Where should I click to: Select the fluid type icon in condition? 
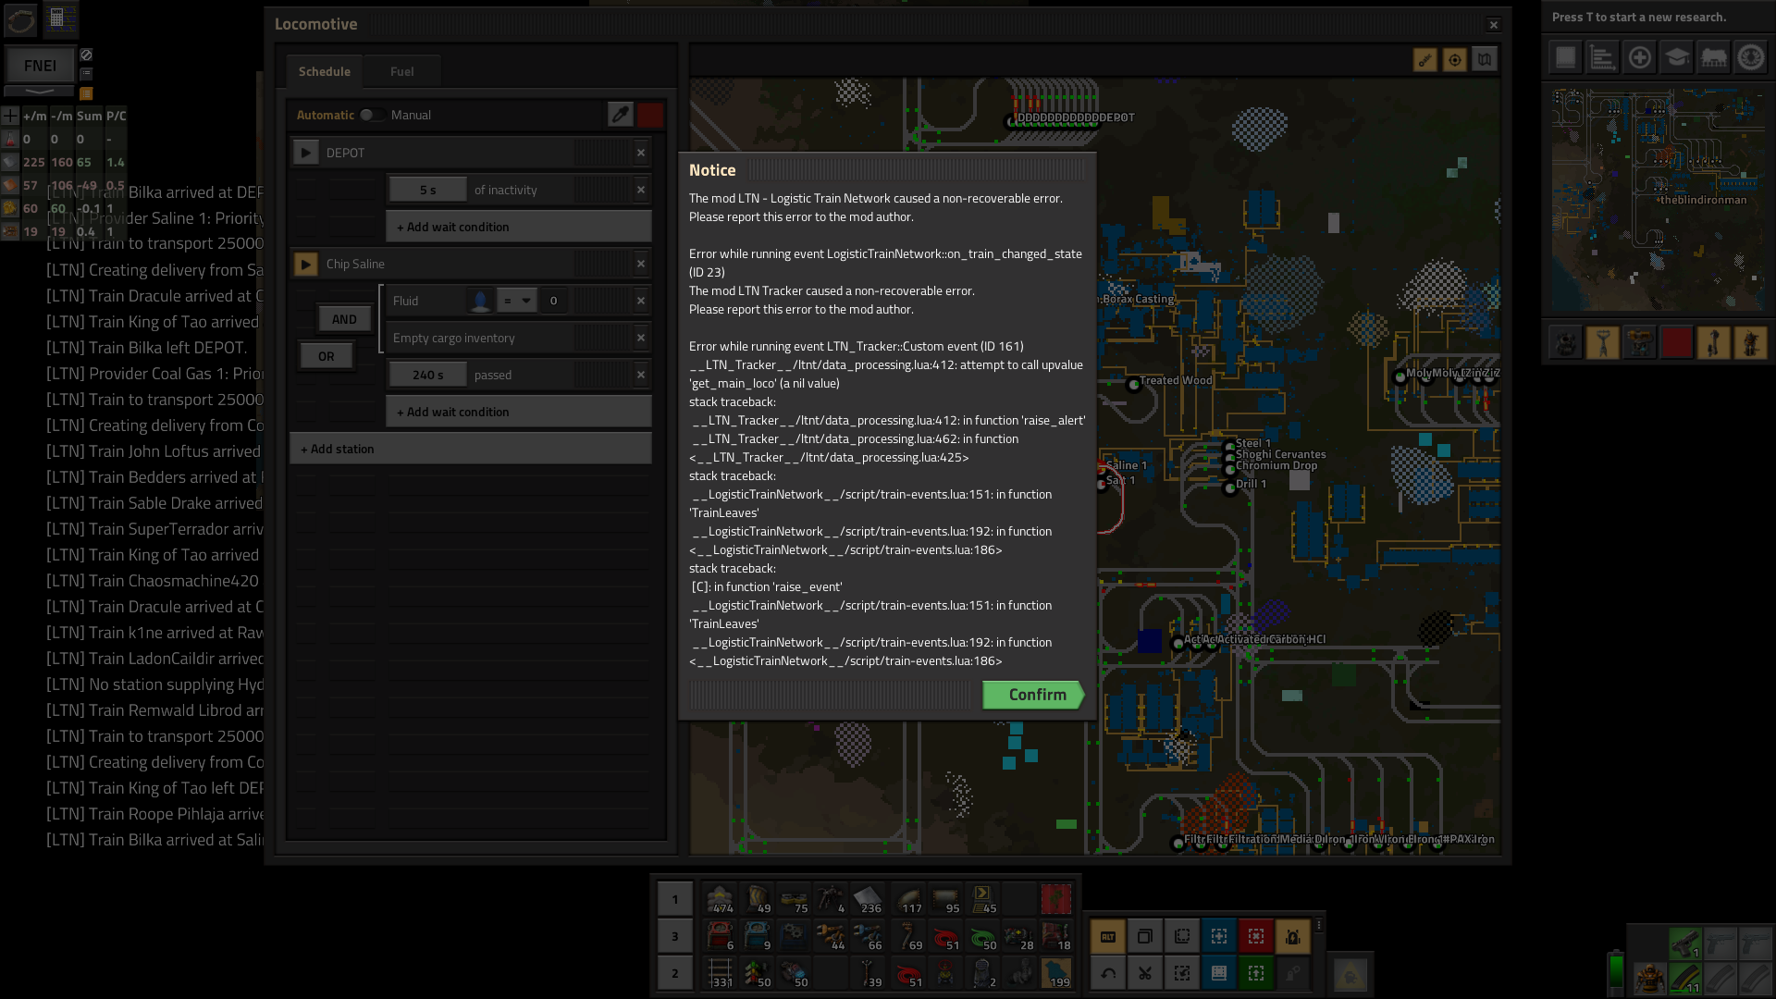(x=480, y=301)
